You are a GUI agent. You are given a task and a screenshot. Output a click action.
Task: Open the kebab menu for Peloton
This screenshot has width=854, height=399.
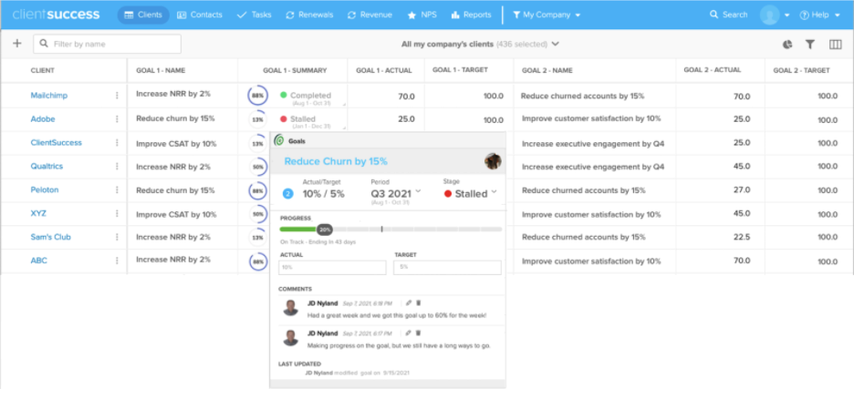pyautogui.click(x=117, y=190)
